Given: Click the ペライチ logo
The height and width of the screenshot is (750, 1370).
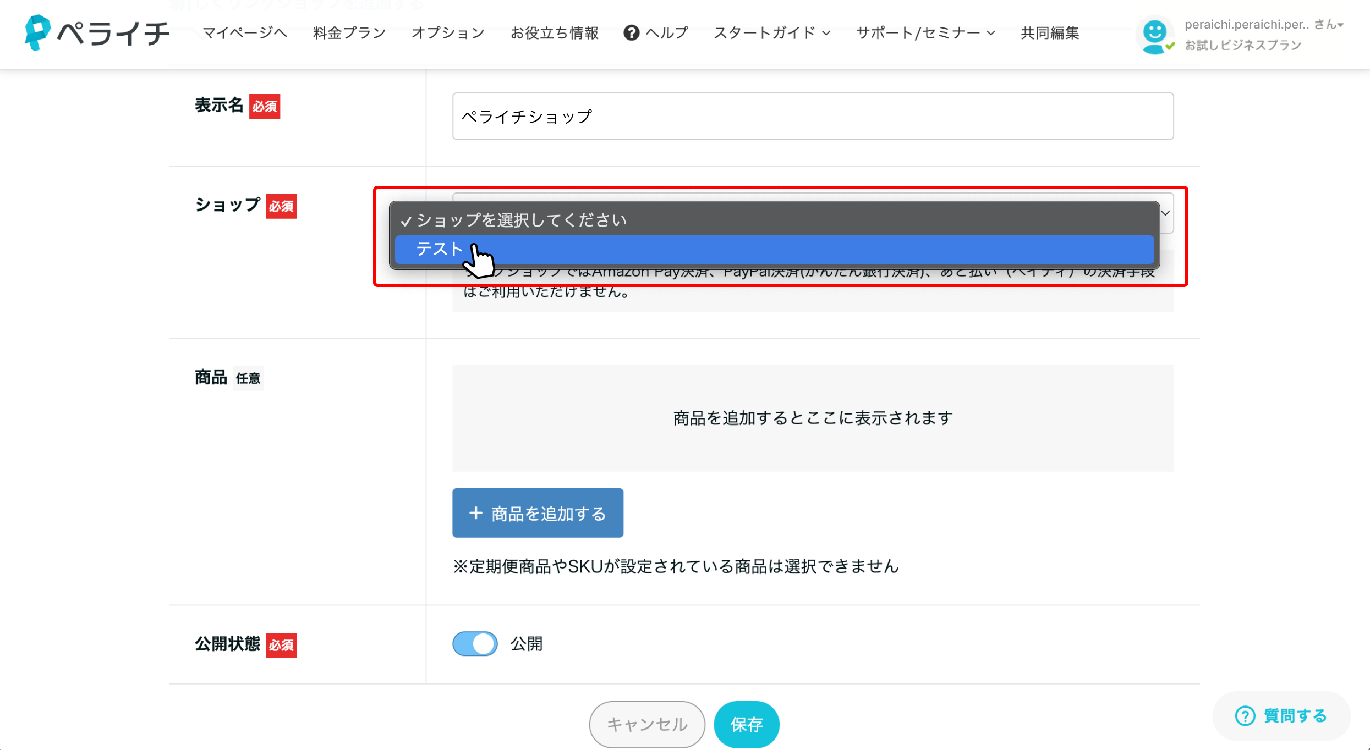Looking at the screenshot, I should pyautogui.click(x=97, y=32).
